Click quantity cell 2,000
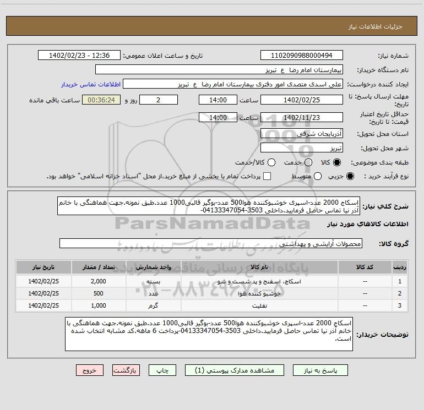Image resolution: width=424 pixels, height=410 pixels. (99, 281)
